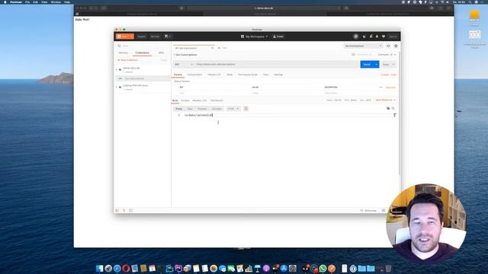This screenshot has height=274, width=488.
Task: Open the Save button dropdown arrow
Action: pos(393,64)
